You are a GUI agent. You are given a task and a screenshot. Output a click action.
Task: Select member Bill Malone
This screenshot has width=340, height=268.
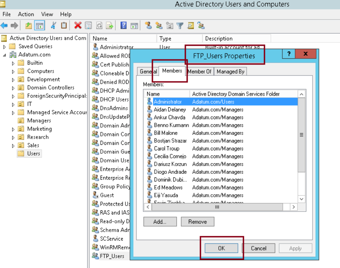221,133
